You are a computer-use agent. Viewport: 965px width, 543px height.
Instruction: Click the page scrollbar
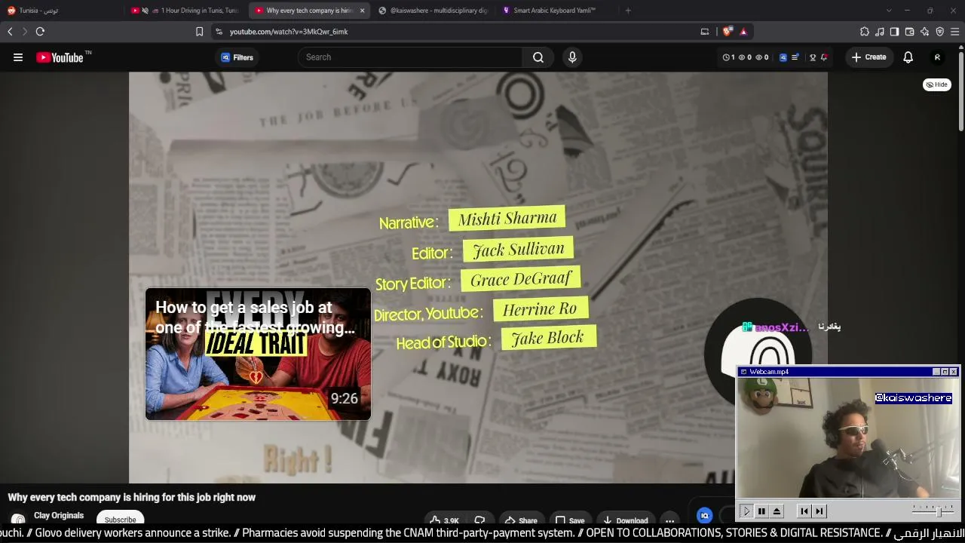(961, 90)
